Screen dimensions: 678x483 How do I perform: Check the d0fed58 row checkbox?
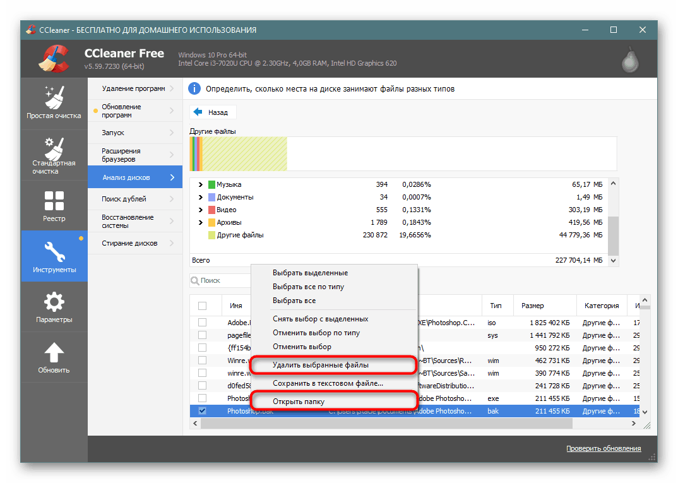click(x=202, y=385)
